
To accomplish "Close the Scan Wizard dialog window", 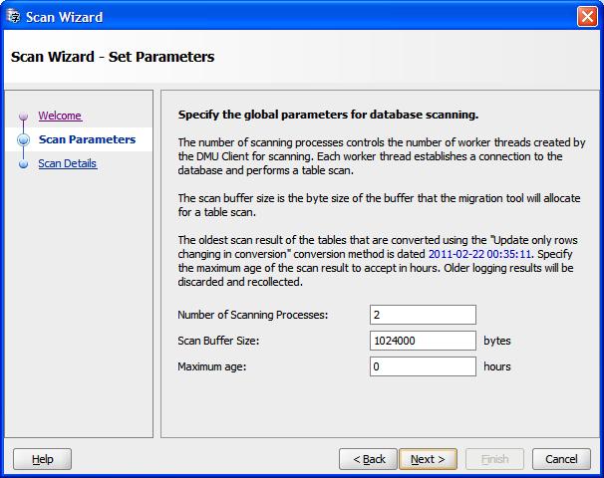I will pos(587,17).
